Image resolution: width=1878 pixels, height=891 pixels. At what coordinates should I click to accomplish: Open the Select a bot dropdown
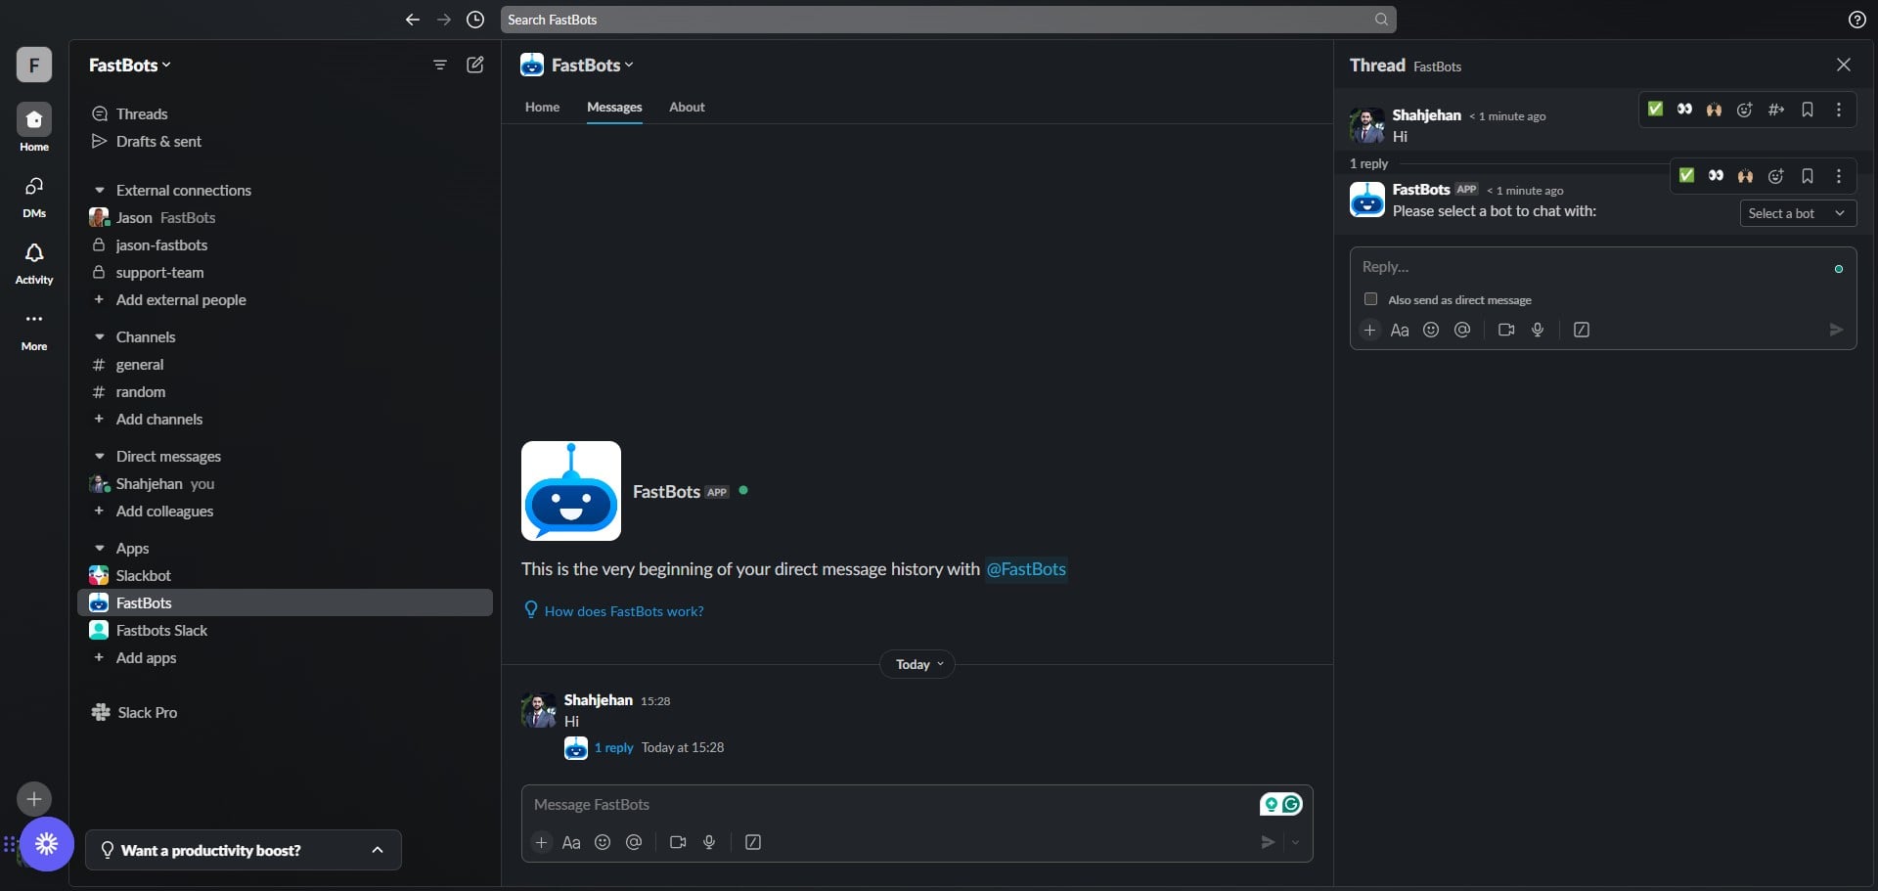tap(1798, 213)
